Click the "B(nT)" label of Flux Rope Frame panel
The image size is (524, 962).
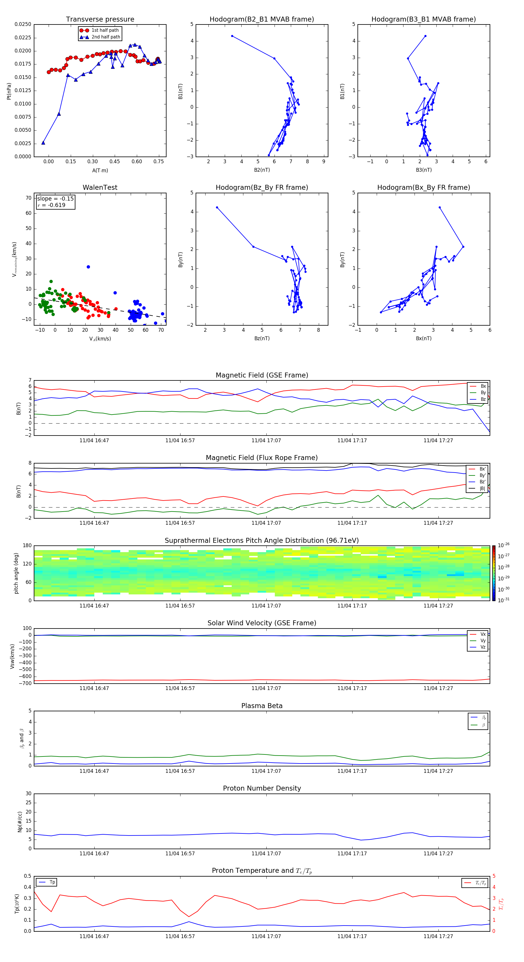pyautogui.click(x=19, y=491)
